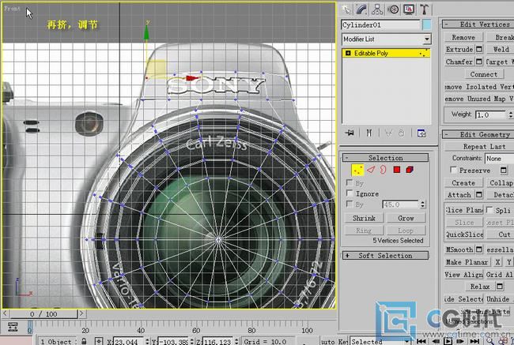Click the QuickSlice button
The height and width of the screenshot is (345, 514).
pos(464,234)
